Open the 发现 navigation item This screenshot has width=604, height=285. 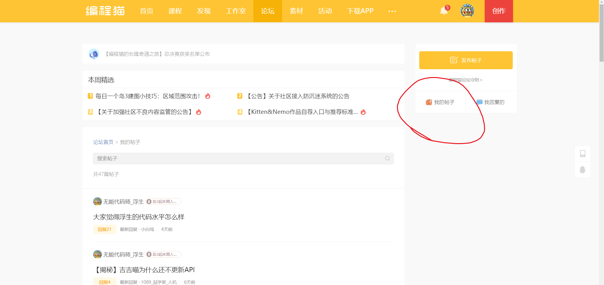[x=204, y=11]
